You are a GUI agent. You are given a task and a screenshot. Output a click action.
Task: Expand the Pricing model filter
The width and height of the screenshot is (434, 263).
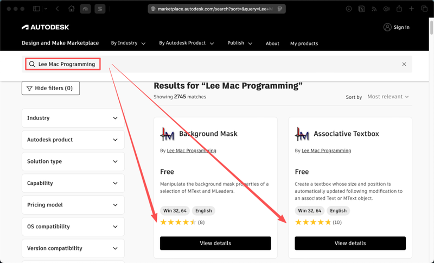(x=73, y=205)
